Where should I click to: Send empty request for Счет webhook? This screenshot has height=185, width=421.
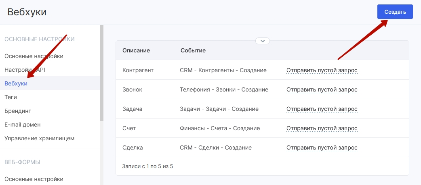point(322,129)
